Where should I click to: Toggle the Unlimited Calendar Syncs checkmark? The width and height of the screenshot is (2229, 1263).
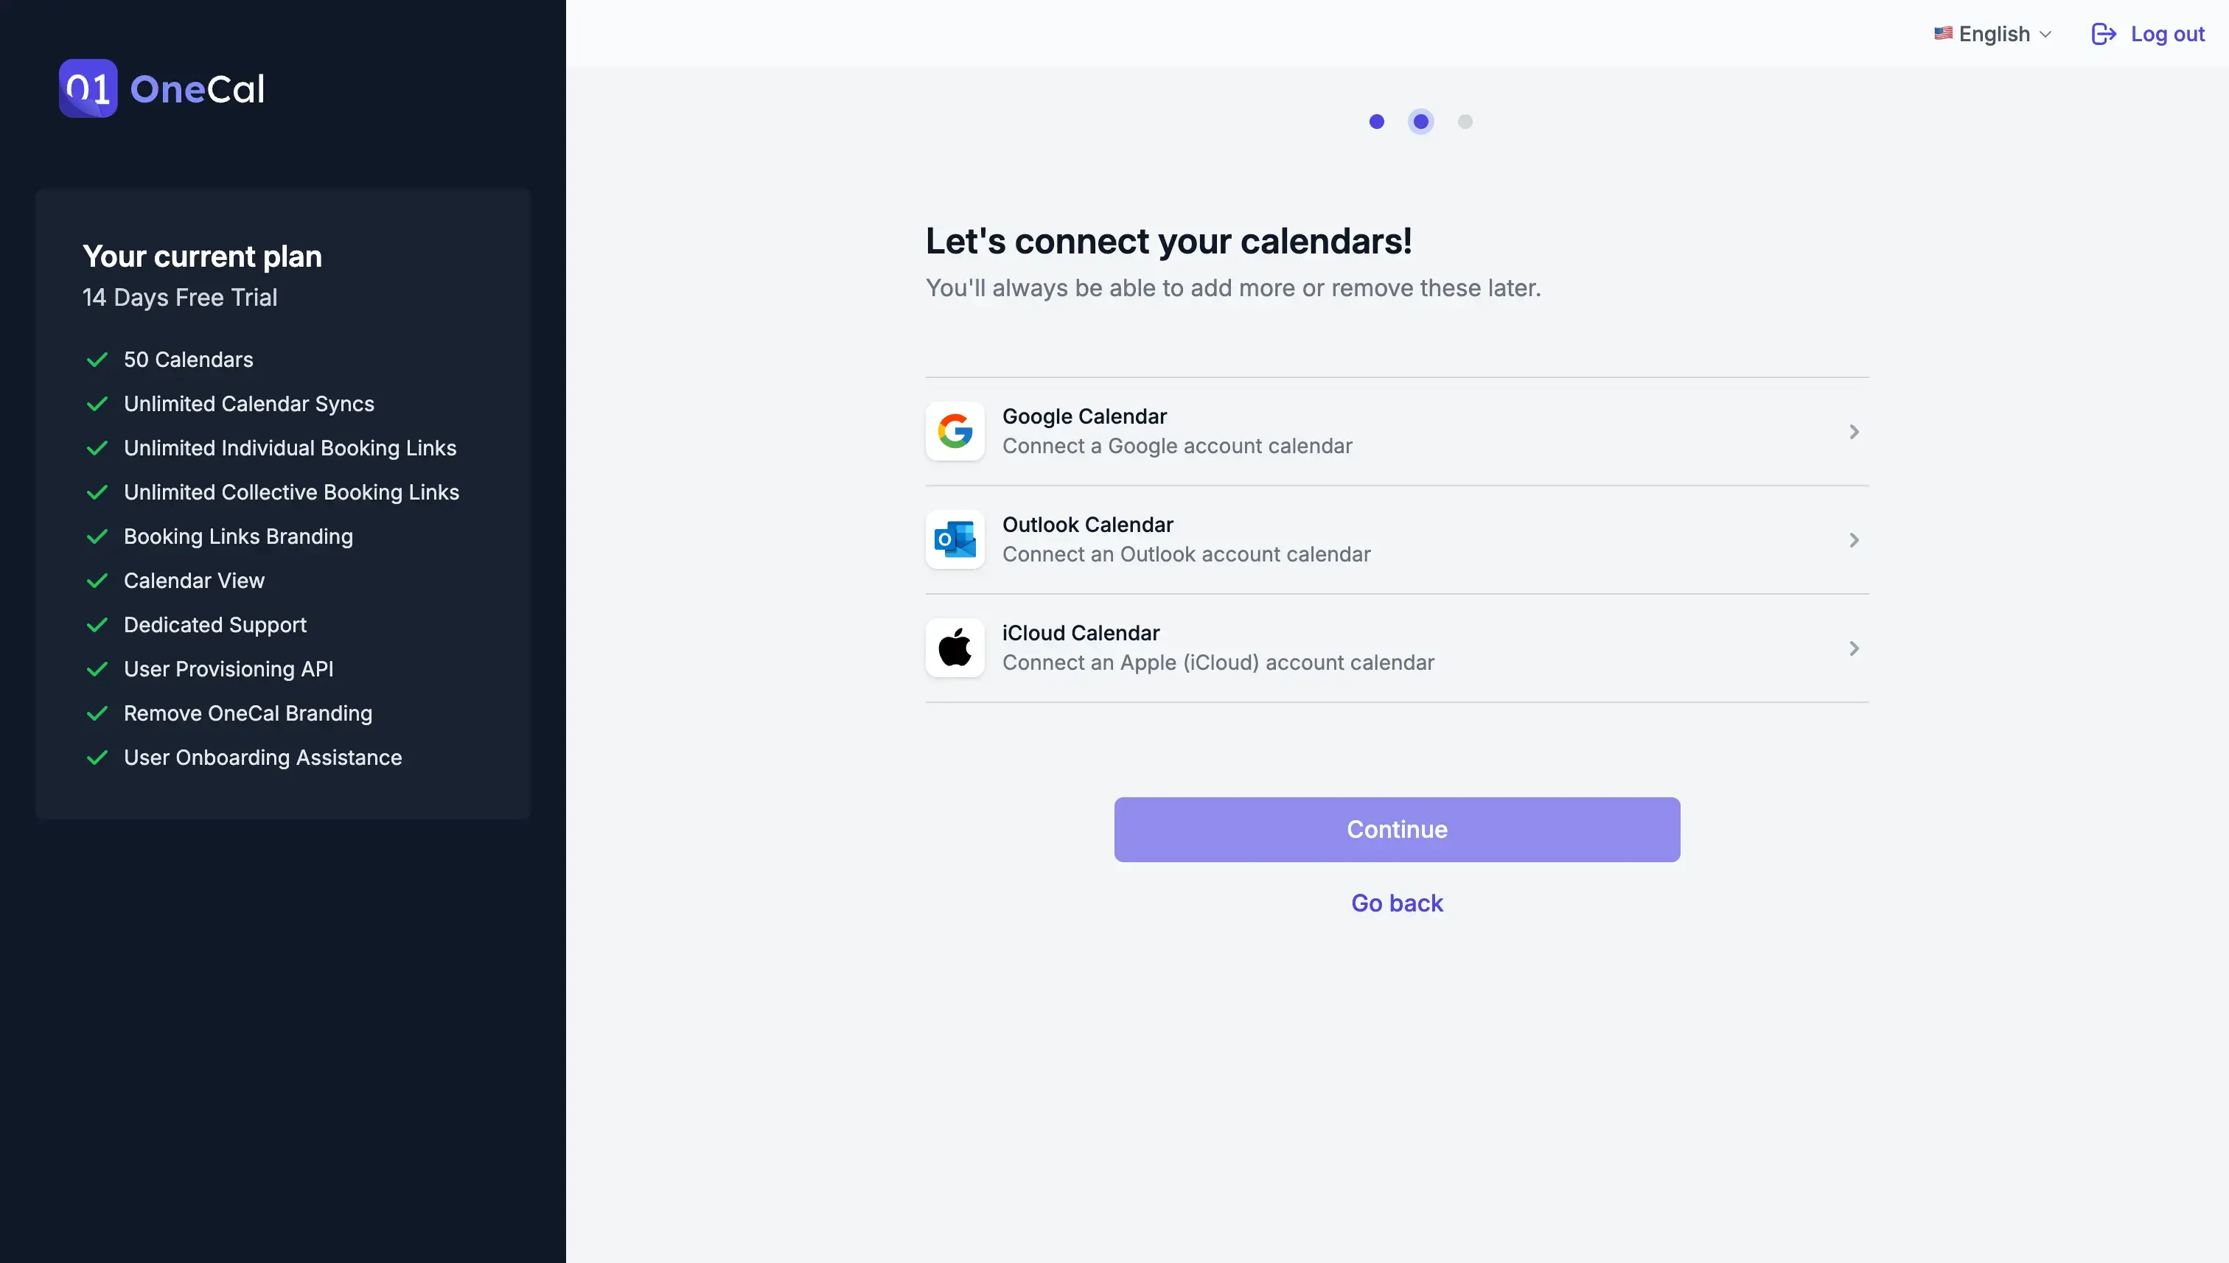[x=97, y=404]
